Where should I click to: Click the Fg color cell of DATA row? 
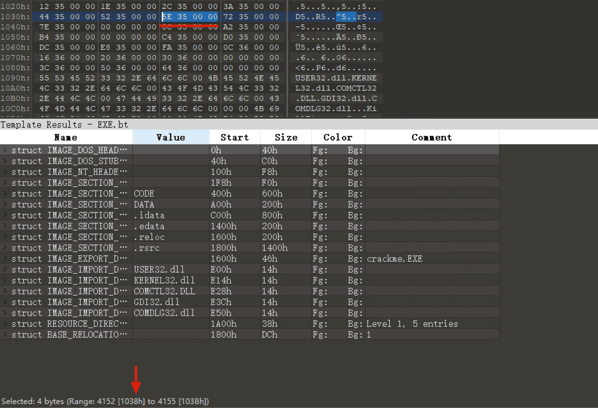(x=326, y=204)
